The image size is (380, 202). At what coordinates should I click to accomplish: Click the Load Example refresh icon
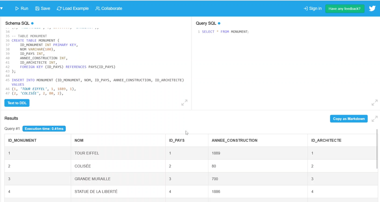coord(59,8)
